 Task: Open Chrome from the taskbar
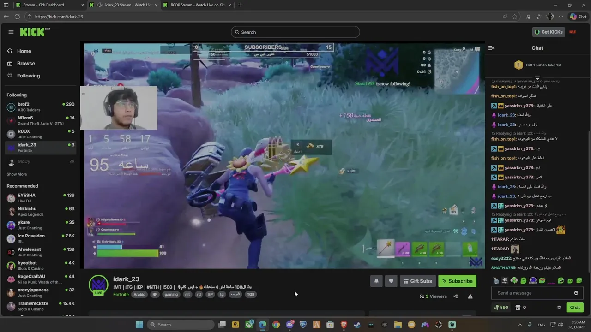tap(276, 325)
